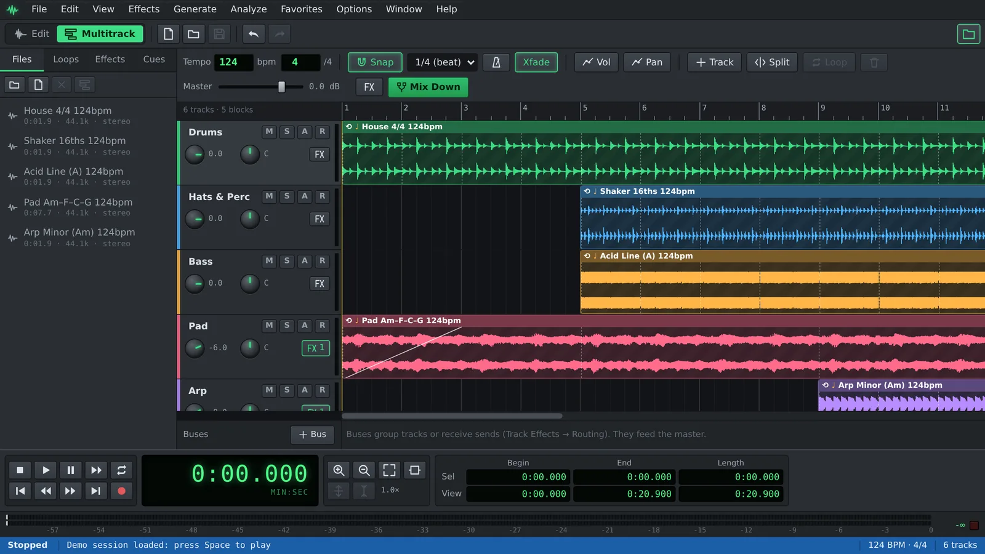Open a file from the top toolbar
Image resolution: width=985 pixels, height=554 pixels.
pyautogui.click(x=193, y=34)
